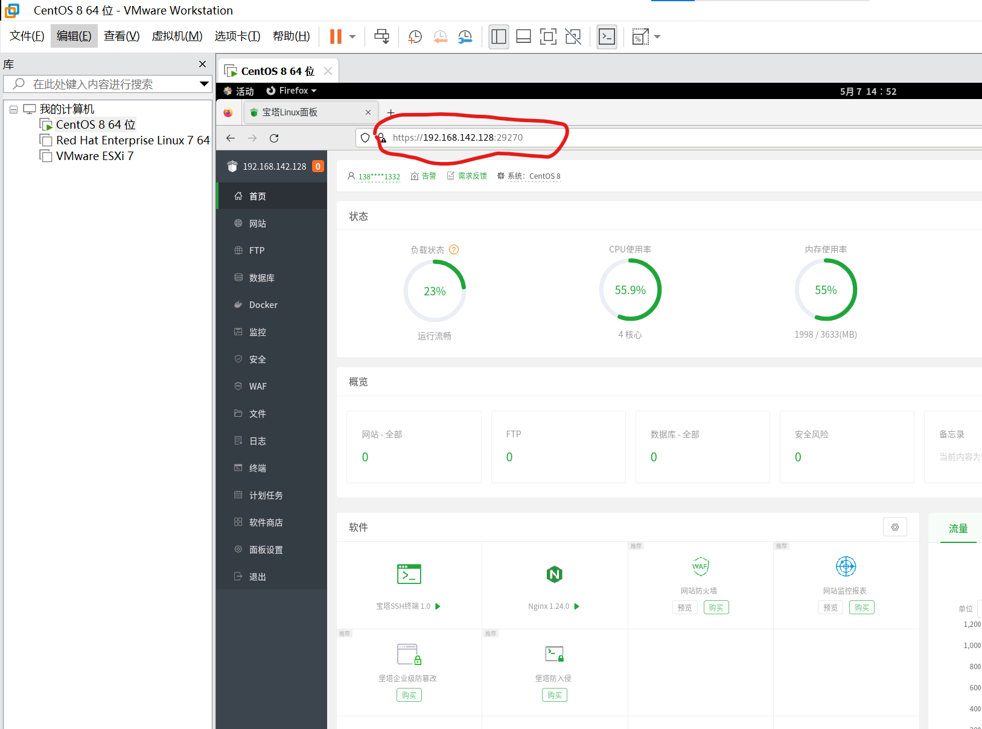The height and width of the screenshot is (729, 982).
Task: Open a new Firefox tab
Action: point(391,112)
